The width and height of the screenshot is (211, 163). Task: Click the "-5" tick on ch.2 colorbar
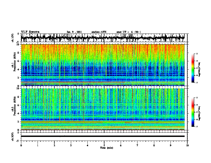tap(197, 112)
